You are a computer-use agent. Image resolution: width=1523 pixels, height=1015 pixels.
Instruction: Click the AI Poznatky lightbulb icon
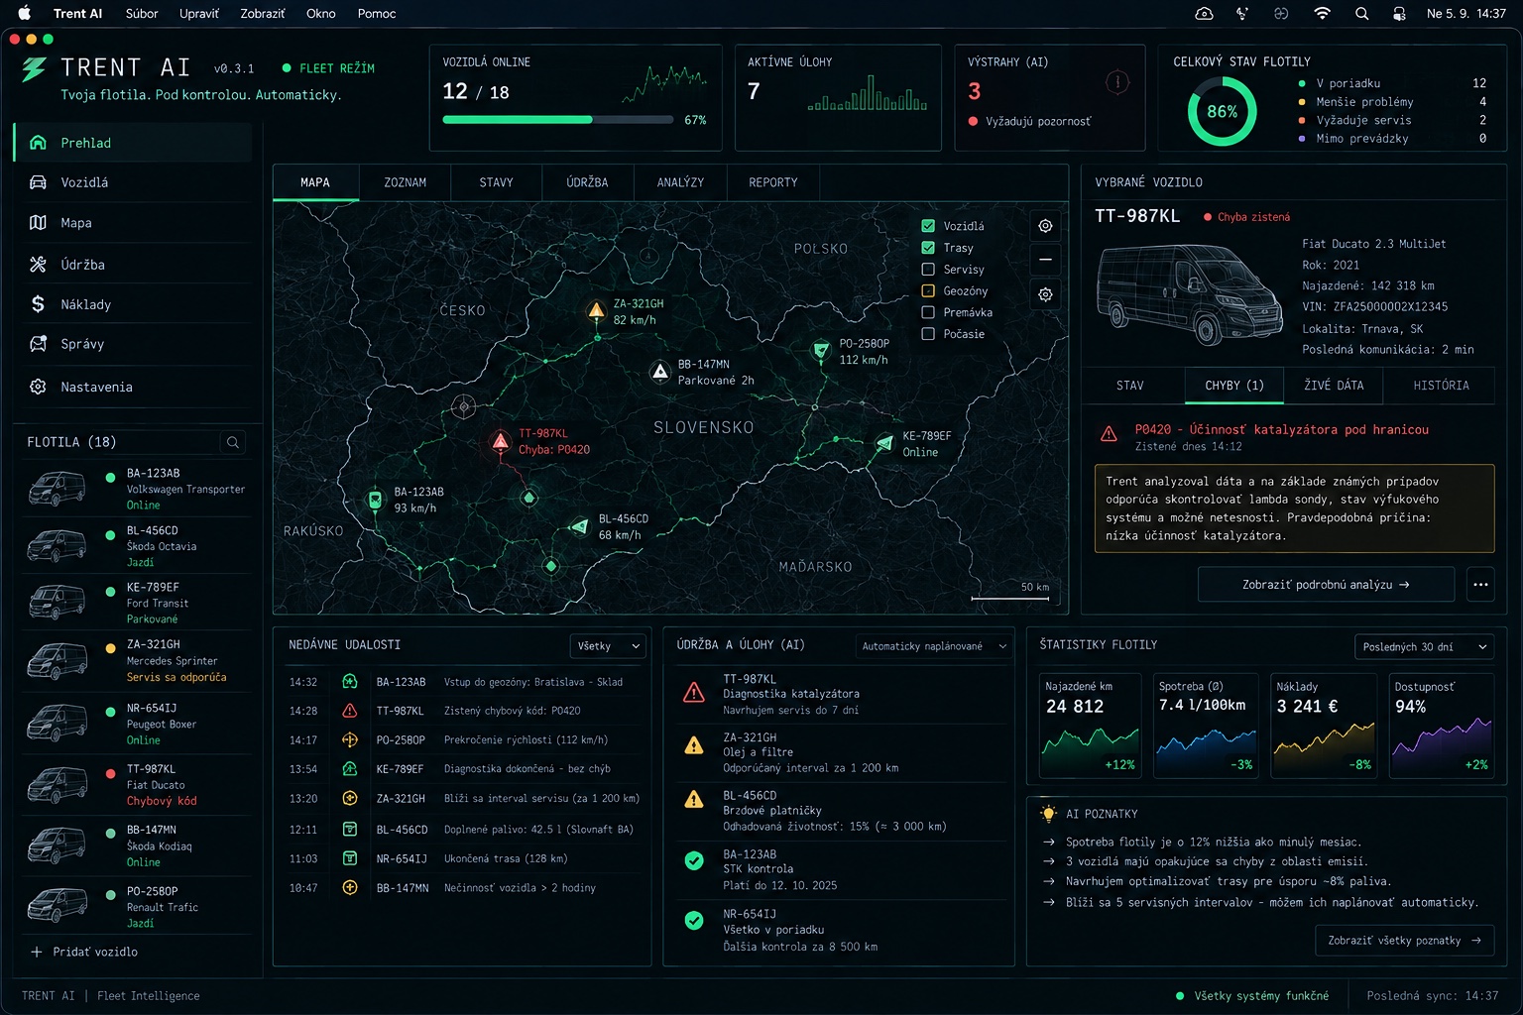pos(1048,814)
